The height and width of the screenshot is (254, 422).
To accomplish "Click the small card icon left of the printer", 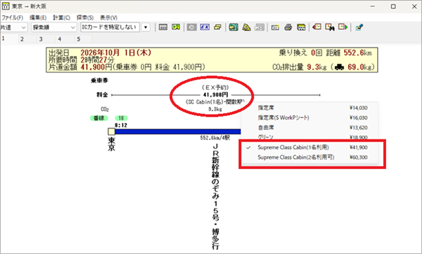I will coord(275,28).
